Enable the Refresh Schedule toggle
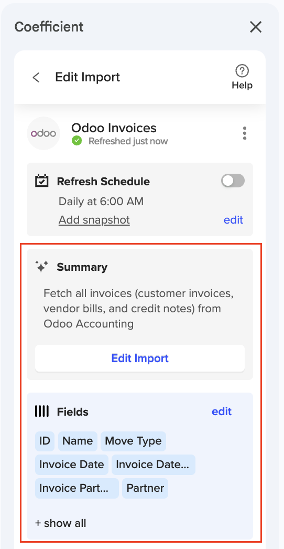The height and width of the screenshot is (549, 284). point(233,181)
